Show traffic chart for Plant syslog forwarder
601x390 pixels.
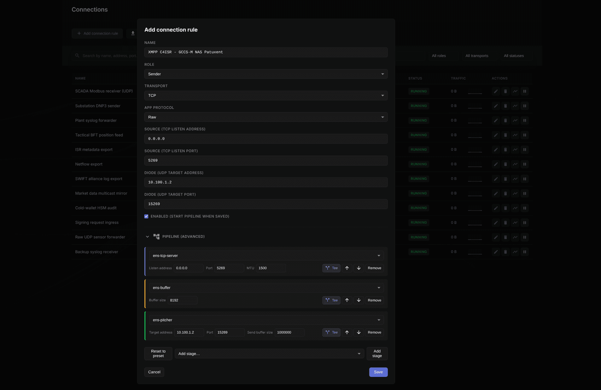click(x=515, y=120)
